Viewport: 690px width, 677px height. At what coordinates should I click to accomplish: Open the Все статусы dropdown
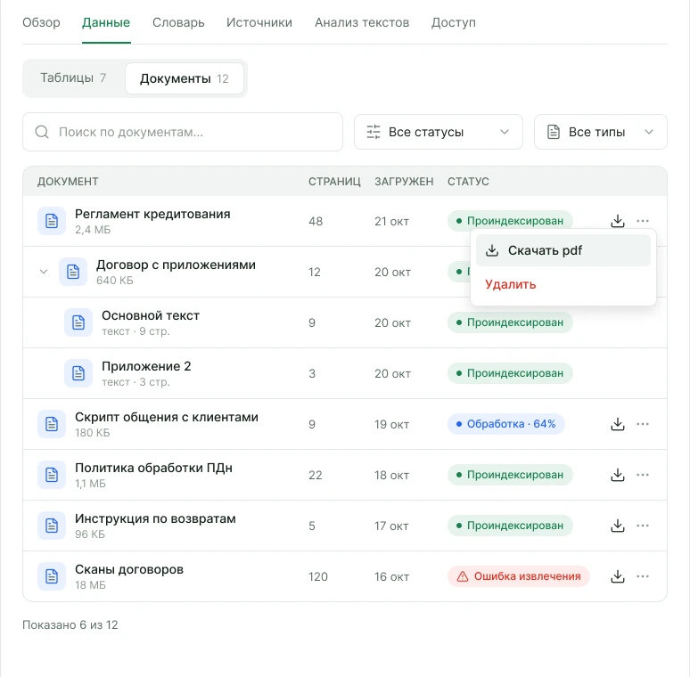[439, 132]
